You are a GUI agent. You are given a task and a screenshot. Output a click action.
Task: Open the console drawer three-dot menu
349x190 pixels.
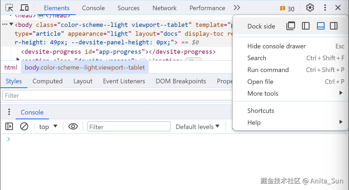pyautogui.click(x=9, y=112)
